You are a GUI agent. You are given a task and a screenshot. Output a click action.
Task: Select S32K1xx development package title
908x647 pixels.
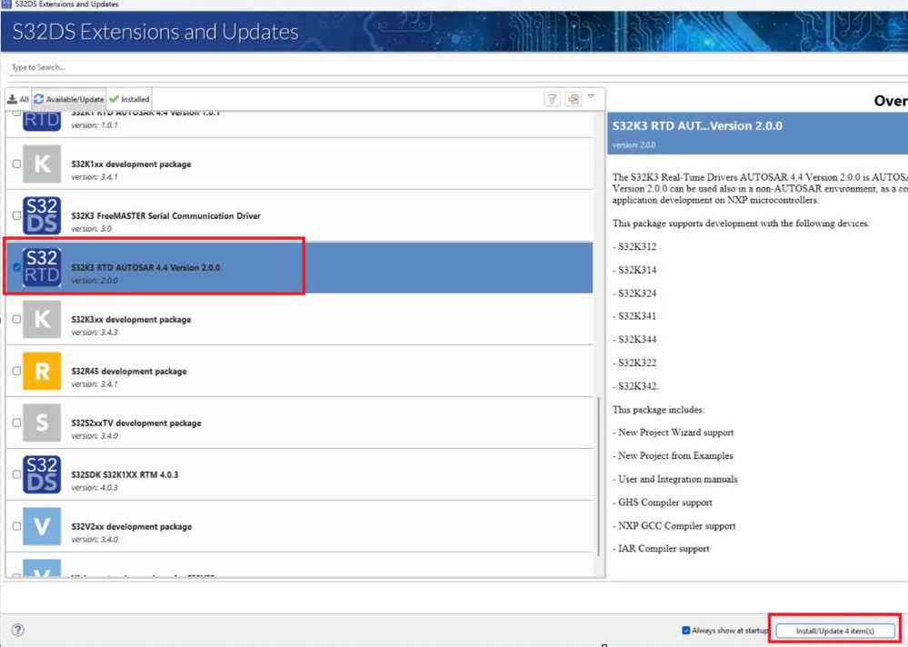tap(131, 164)
